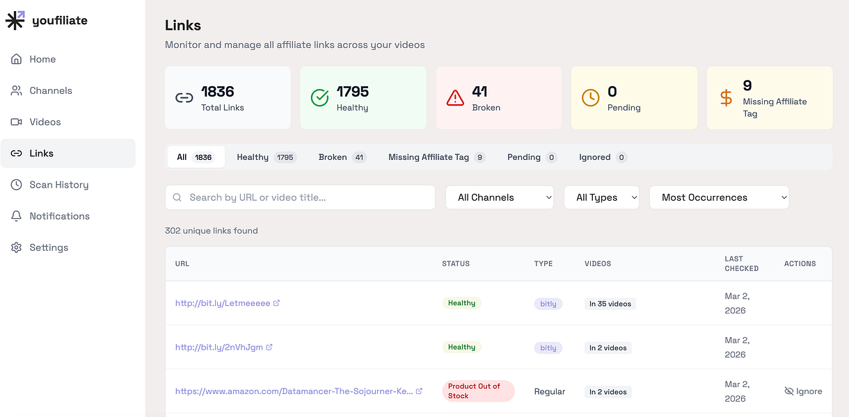The width and height of the screenshot is (849, 417).
Task: Open the http://bit.ly/2nVhJgm link
Action: coord(219,347)
